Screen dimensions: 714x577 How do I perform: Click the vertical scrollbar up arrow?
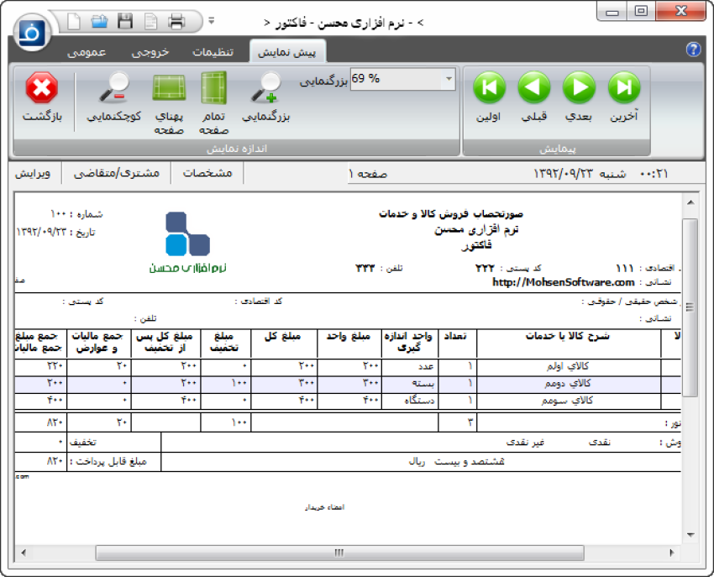[690, 202]
